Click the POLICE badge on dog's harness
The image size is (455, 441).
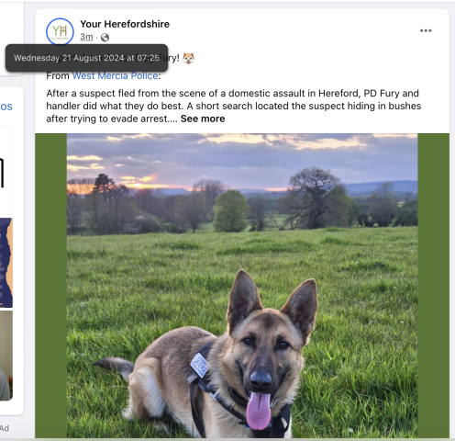[x=199, y=365]
